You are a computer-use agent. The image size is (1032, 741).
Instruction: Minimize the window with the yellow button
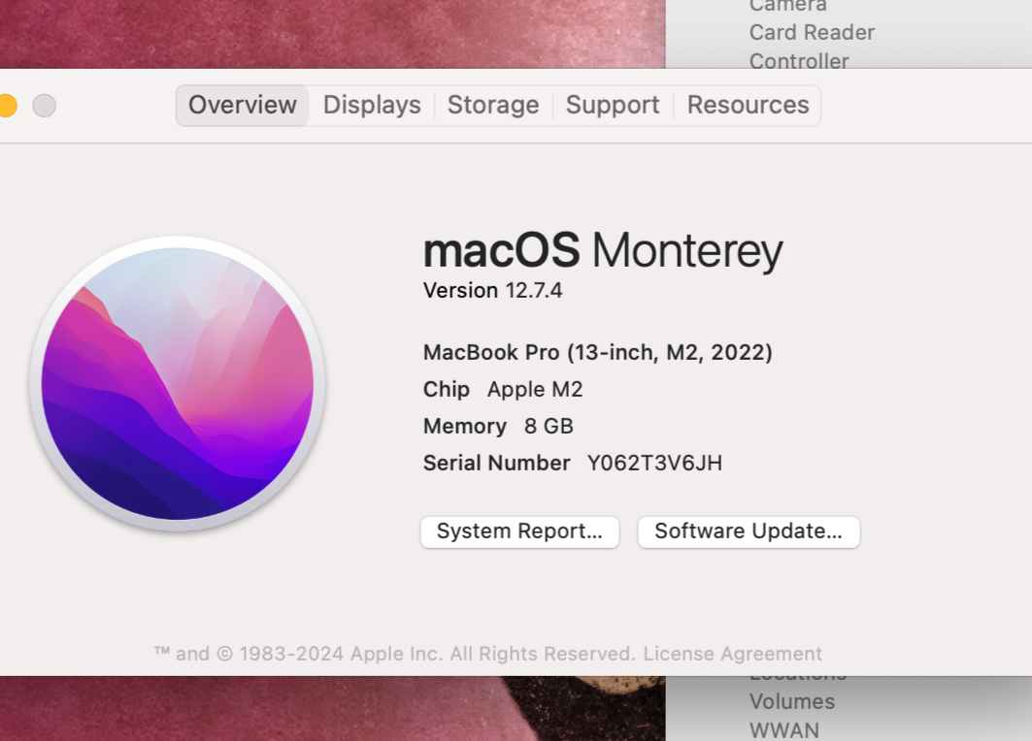tap(6, 105)
